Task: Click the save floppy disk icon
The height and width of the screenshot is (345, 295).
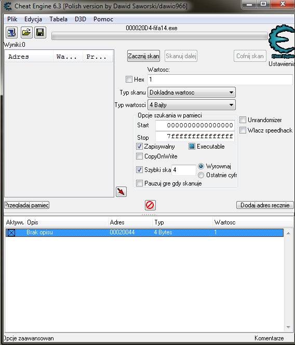Action: point(40,33)
